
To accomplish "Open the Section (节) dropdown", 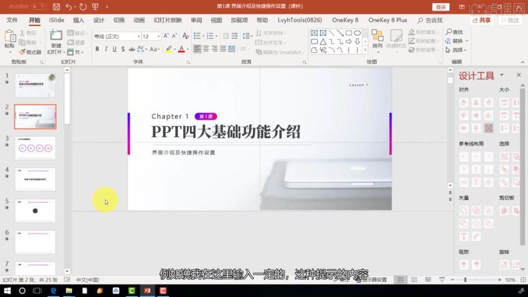I will coord(75,52).
